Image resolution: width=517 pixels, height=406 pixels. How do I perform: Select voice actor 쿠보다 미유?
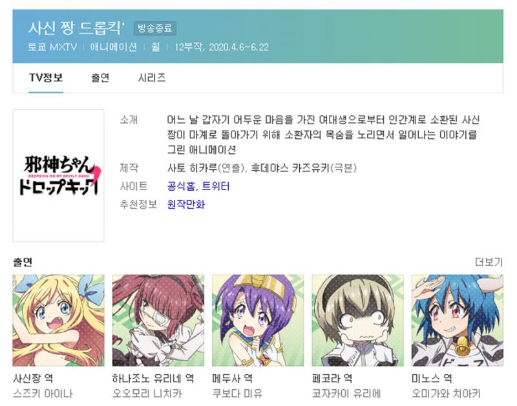pos(237,394)
